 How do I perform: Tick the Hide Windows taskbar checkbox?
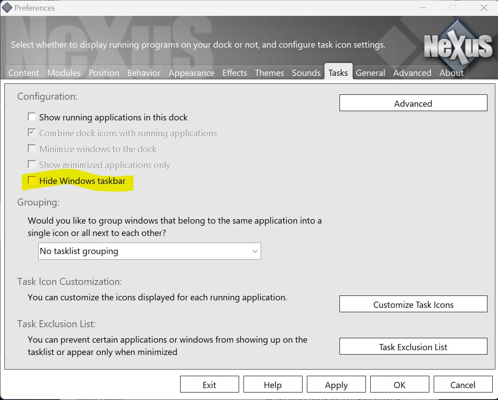click(32, 181)
